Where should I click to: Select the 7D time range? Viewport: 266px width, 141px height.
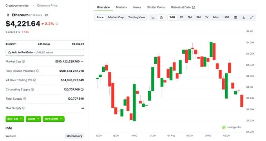[181, 18]
